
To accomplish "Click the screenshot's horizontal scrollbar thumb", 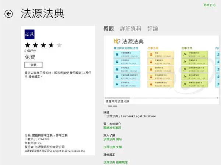I will (x=118, y=98).
